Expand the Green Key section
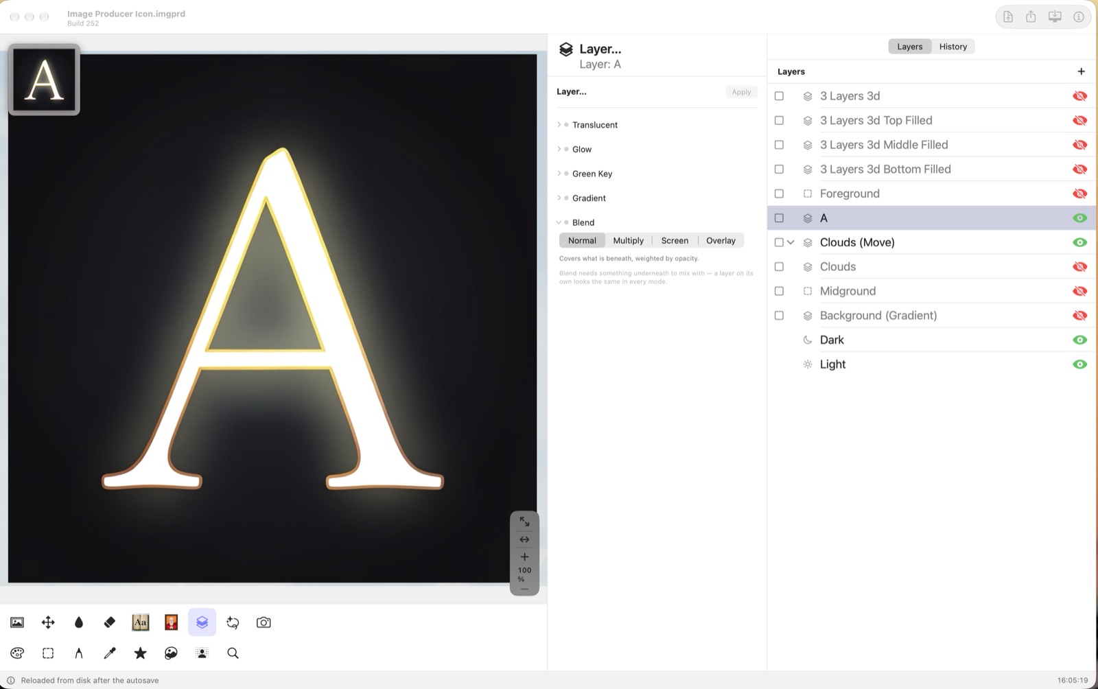The height and width of the screenshot is (689, 1098). pyautogui.click(x=559, y=174)
